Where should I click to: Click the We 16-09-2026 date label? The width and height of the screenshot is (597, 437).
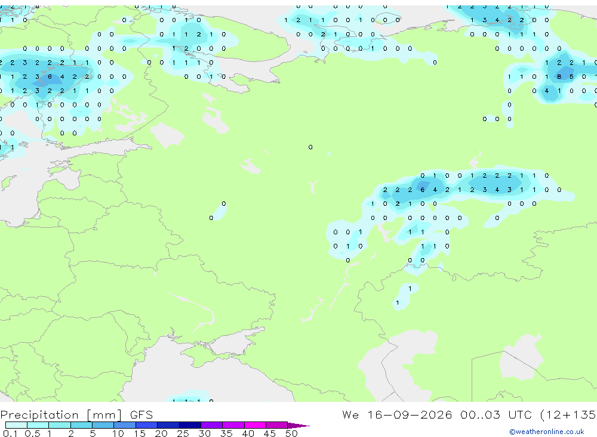click(x=397, y=414)
